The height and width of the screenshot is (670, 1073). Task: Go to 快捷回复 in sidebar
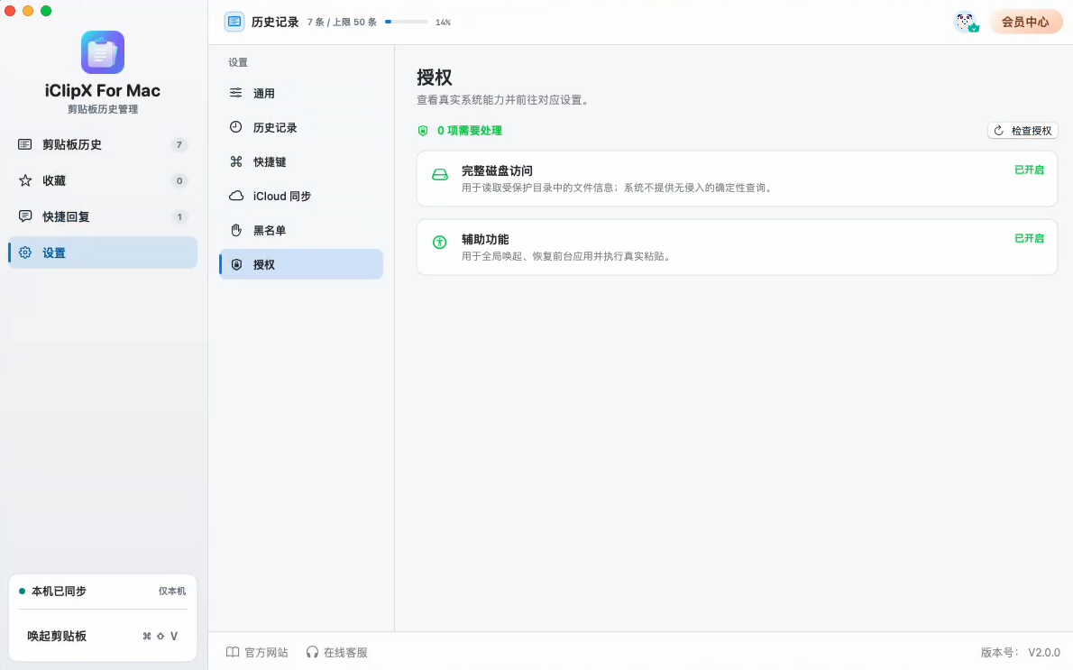(x=103, y=216)
